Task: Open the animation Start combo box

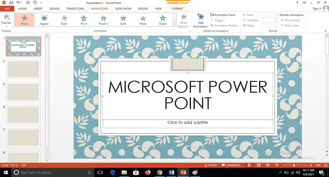Action: click(x=266, y=15)
